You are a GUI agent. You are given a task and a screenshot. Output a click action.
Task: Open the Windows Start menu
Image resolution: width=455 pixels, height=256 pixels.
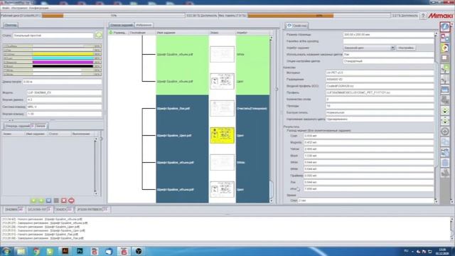click(6, 251)
